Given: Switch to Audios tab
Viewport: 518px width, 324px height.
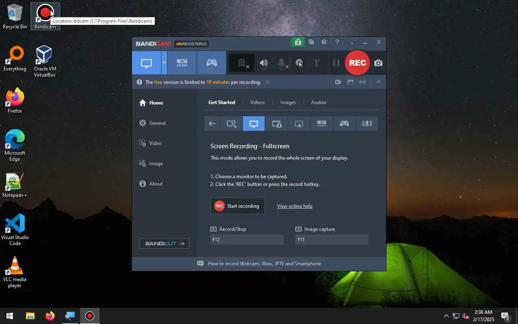Looking at the screenshot, I should point(318,102).
